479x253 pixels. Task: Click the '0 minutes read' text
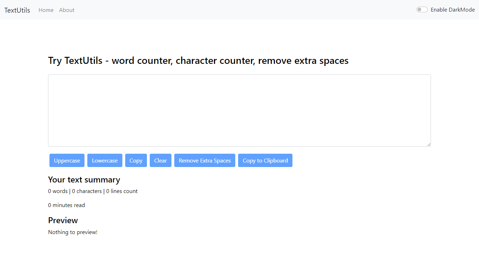point(67,205)
